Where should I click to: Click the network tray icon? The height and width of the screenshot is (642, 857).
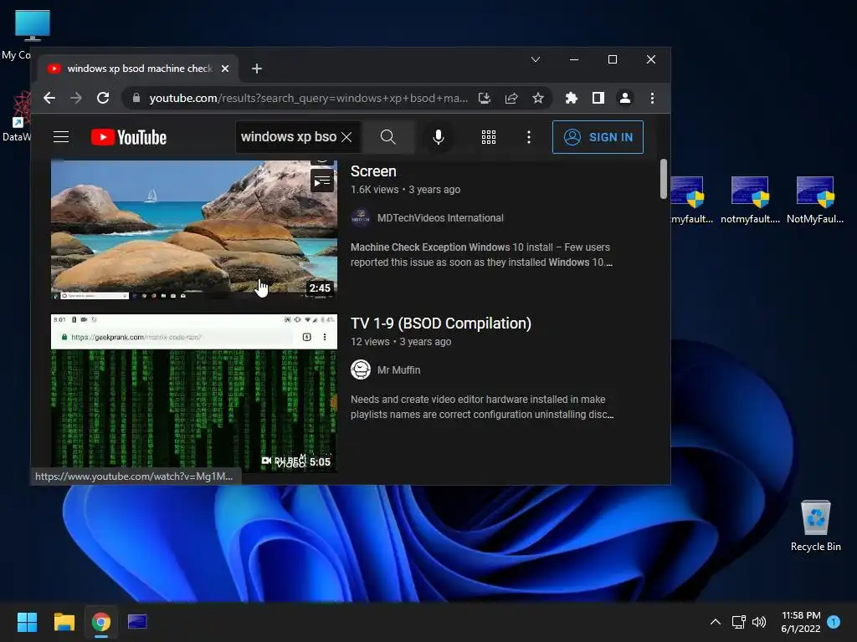[738, 622]
